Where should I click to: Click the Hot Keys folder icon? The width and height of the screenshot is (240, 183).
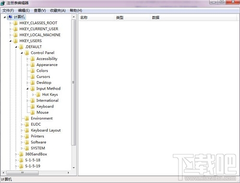38,95
